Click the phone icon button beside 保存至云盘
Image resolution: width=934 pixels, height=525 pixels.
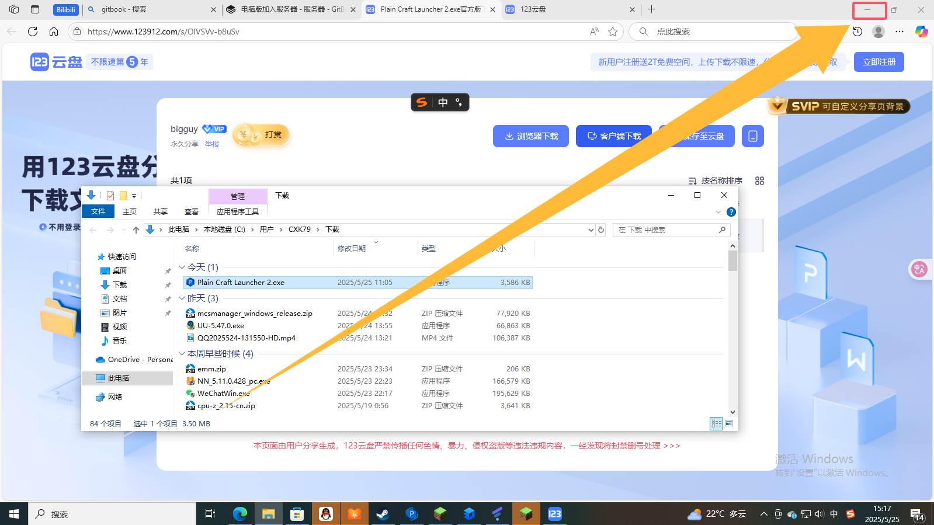(753, 136)
